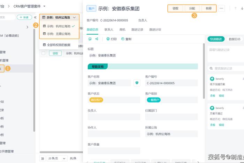This screenshot has width=244, height=163.
Task: Click 查看 on 方案不通过 record
Action: coord(213,125)
